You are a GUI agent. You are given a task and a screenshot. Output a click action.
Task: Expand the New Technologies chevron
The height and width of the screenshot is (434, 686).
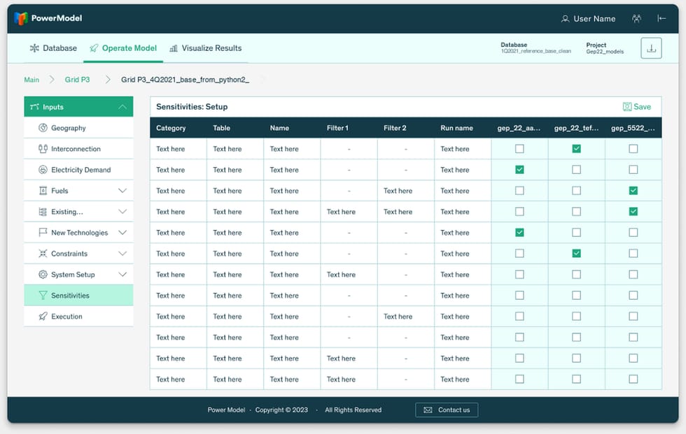coord(122,233)
